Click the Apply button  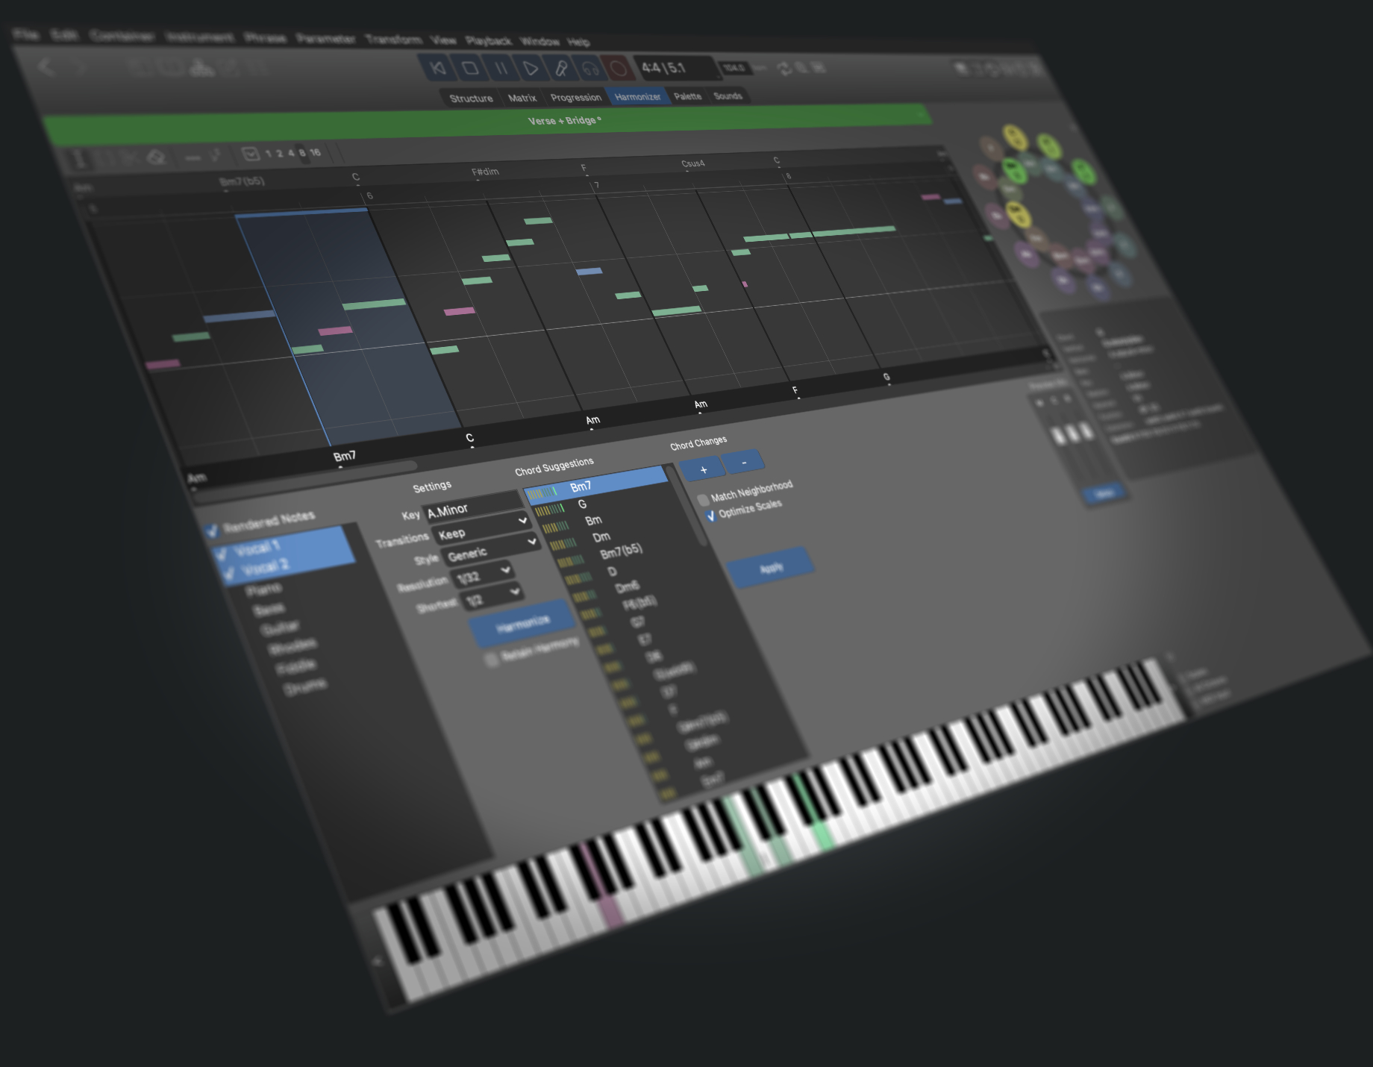771,569
